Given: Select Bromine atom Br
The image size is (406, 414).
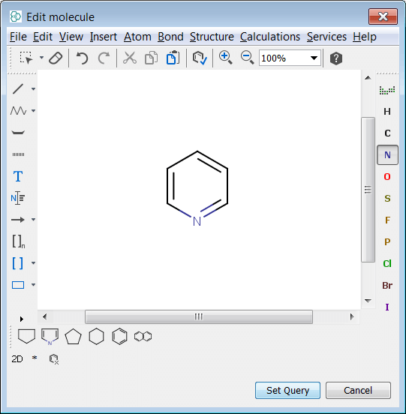Looking at the screenshot, I should (387, 285).
